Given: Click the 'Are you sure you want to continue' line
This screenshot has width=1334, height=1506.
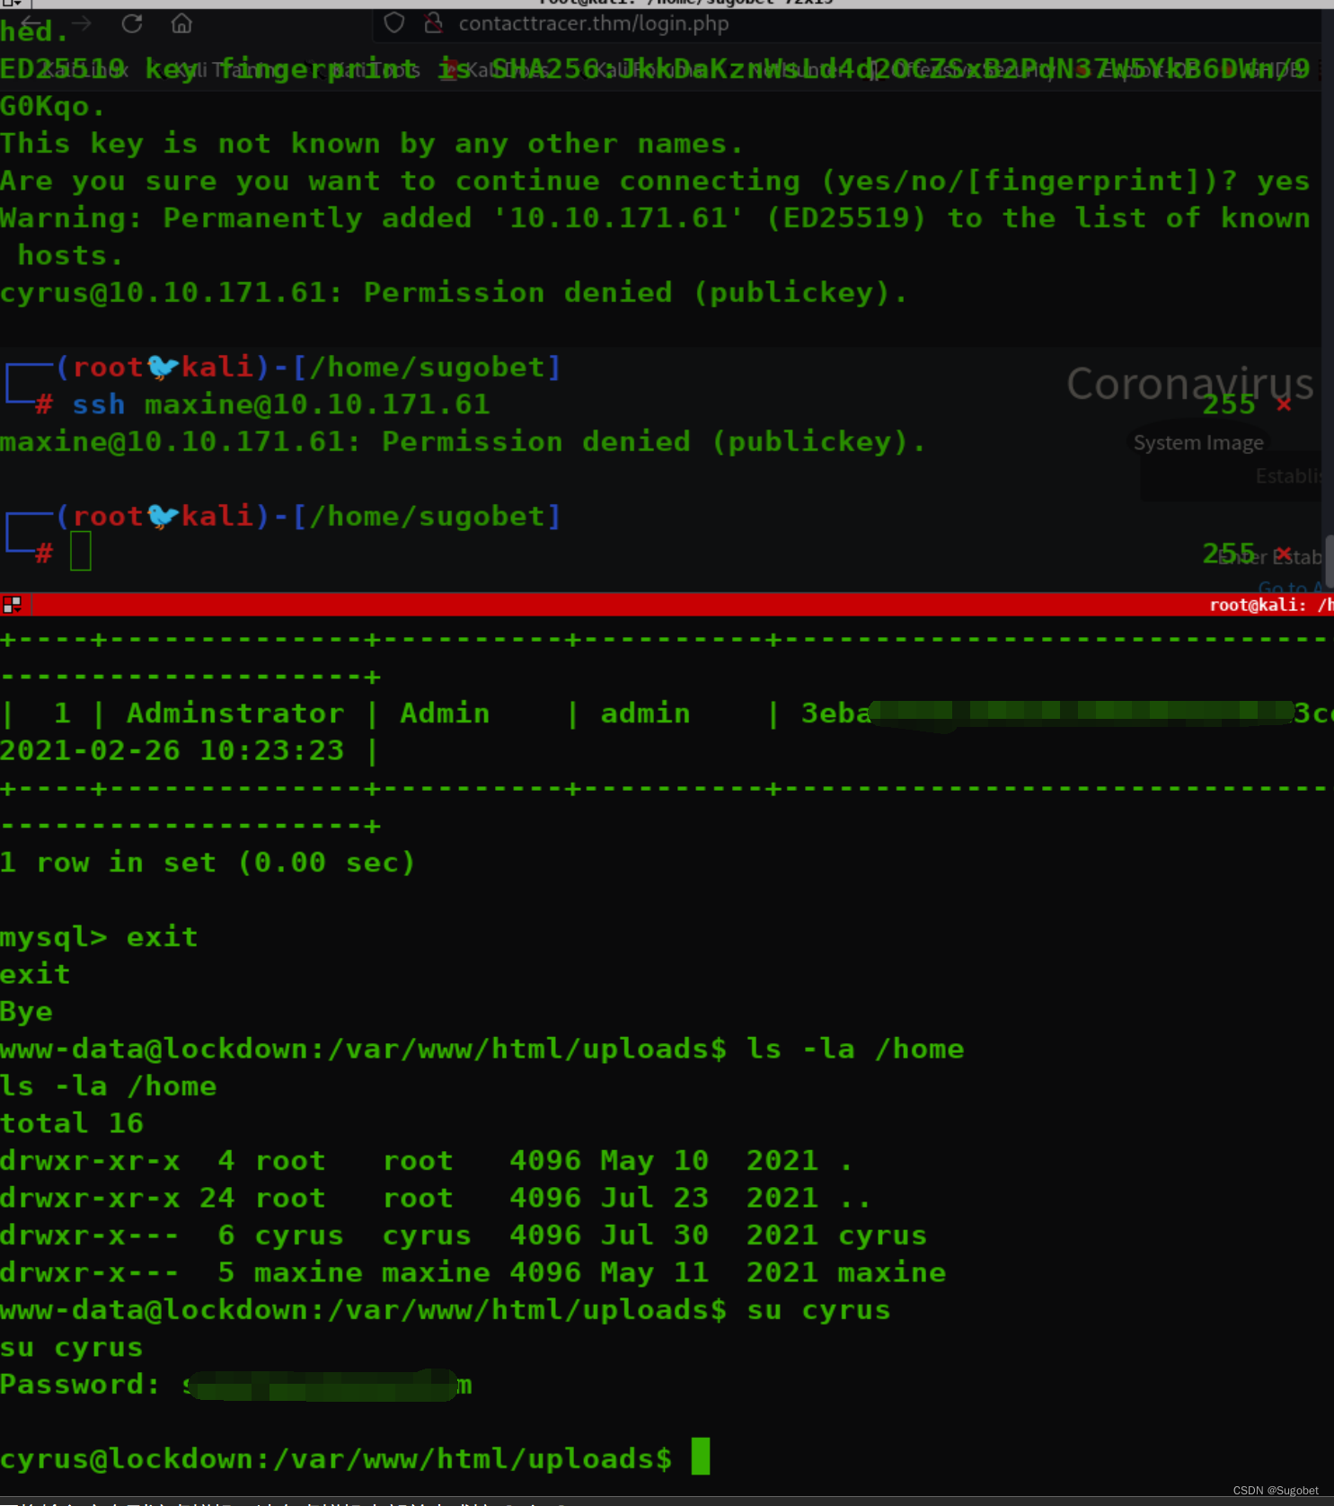Looking at the screenshot, I should (x=655, y=182).
